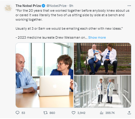Click the 3,942 likes count
Viewport: 135px width, 119px height.
[x=81, y=113]
